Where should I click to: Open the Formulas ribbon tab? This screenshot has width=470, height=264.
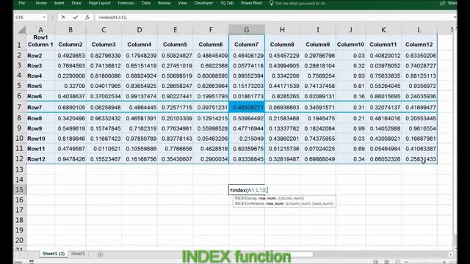[x=126, y=3]
